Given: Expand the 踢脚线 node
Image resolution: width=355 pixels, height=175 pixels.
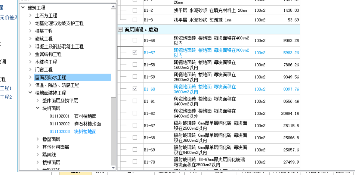Looking at the screenshot, I should 38,154.
